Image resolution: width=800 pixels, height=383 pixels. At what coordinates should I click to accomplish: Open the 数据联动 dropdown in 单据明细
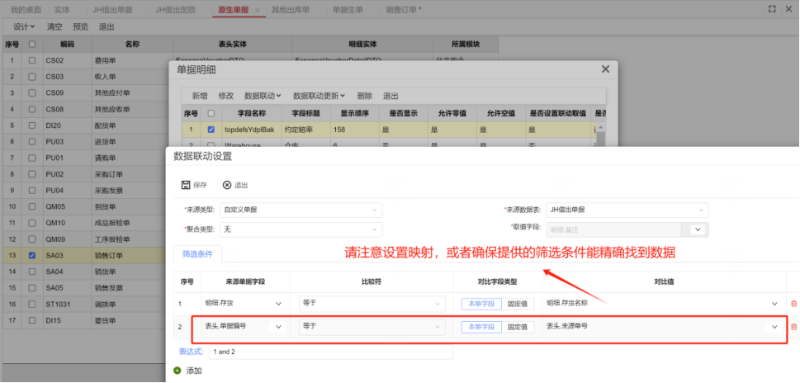[263, 96]
